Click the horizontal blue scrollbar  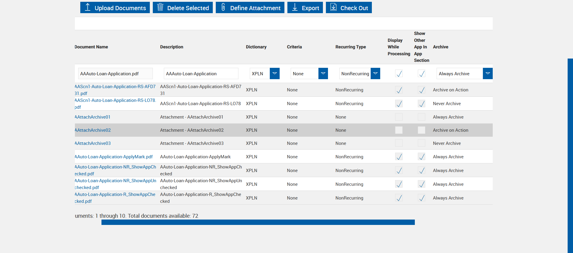(x=258, y=222)
